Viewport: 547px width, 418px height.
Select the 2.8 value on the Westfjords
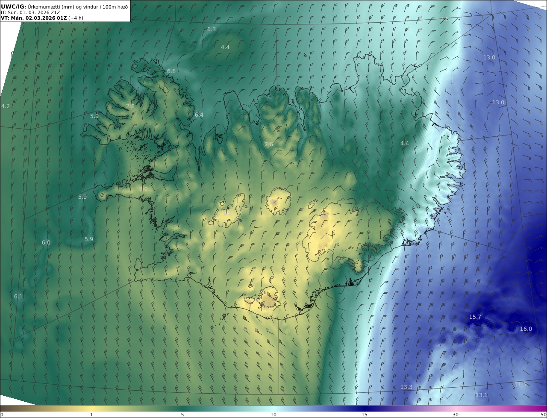(130, 106)
